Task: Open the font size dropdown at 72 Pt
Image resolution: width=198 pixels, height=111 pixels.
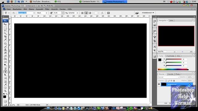Action: [x=62, y=13]
